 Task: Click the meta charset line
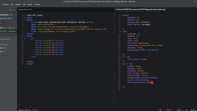click(x=42, y=25)
